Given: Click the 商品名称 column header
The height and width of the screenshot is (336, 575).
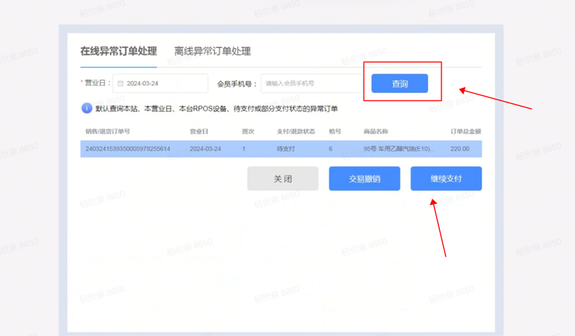Looking at the screenshot, I should pyautogui.click(x=376, y=132).
